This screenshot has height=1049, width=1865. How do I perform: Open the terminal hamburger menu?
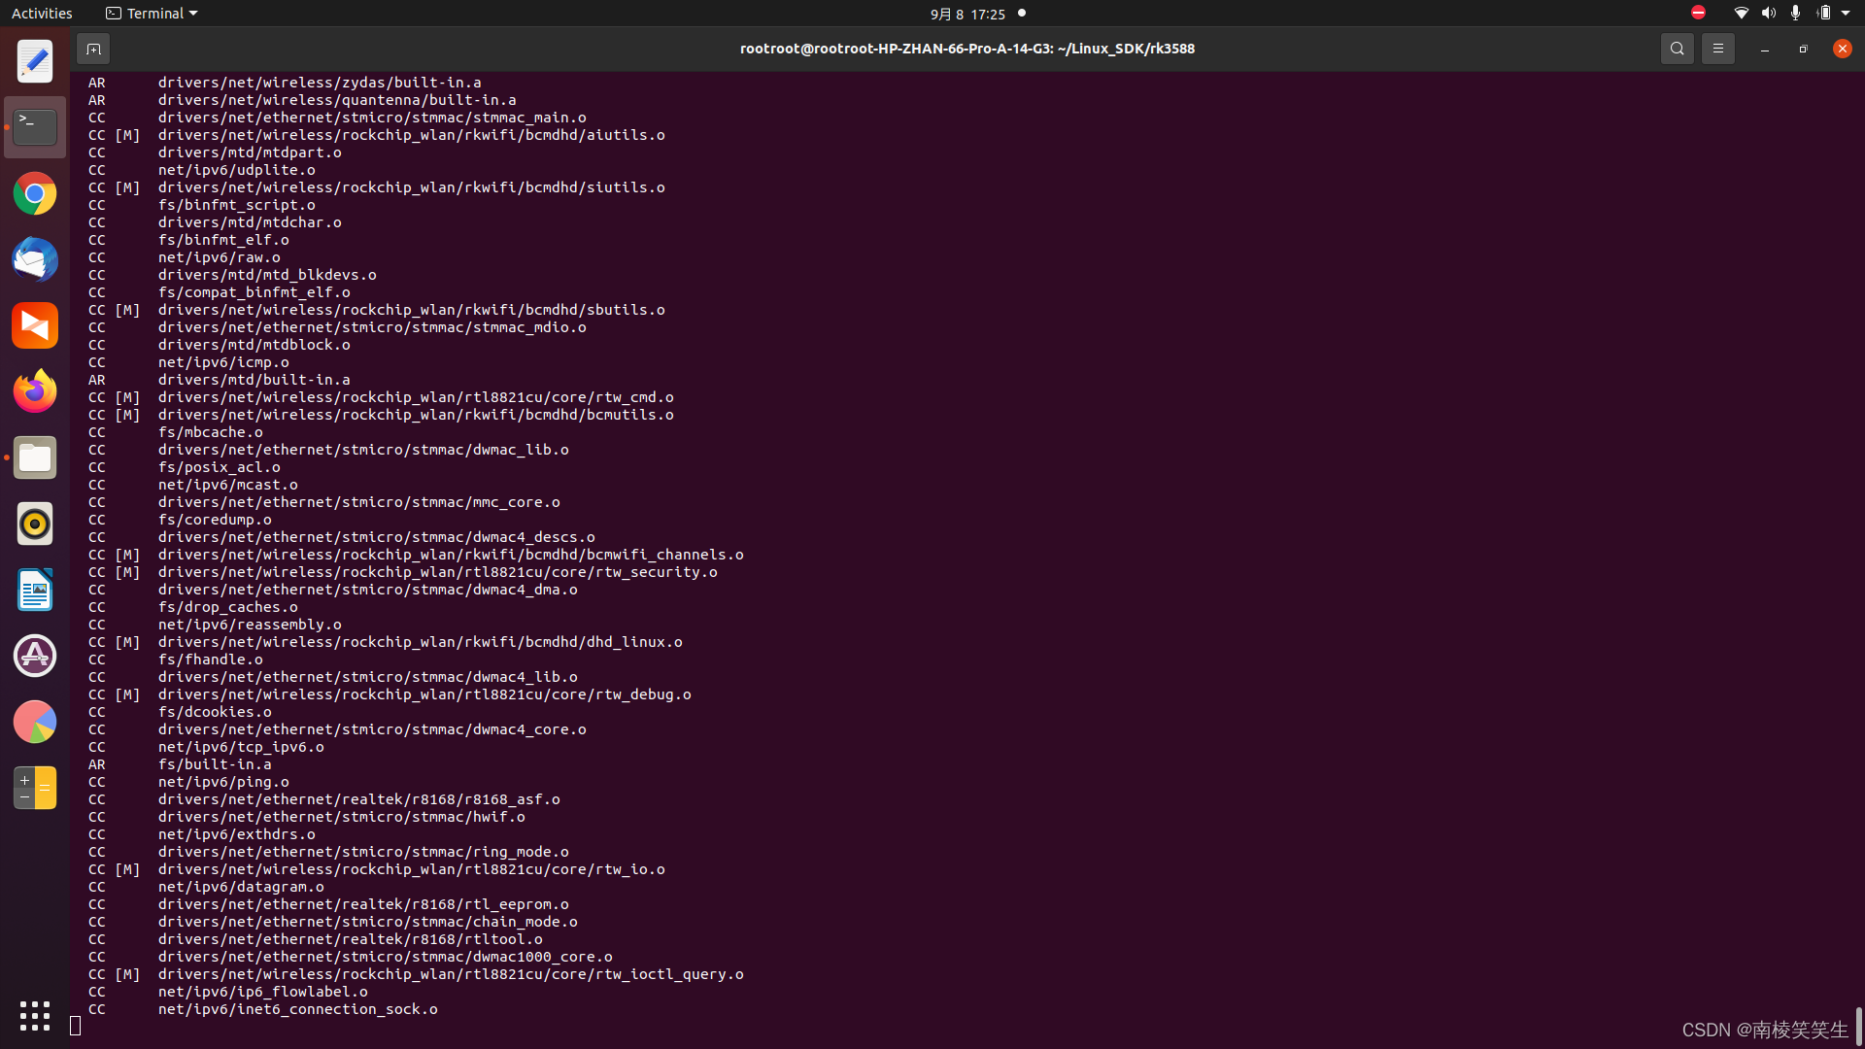1717,48
